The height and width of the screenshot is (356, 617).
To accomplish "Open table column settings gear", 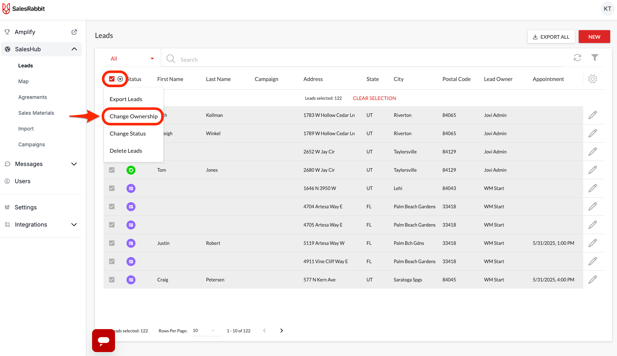I will 593,79.
